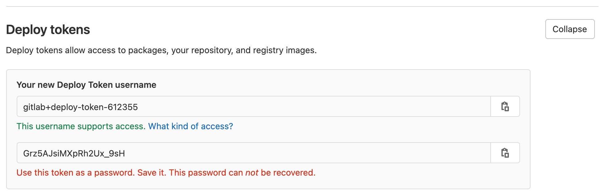Viewport: 601px width, 196px height.
Task: Select the text gitlab+deploy-token-612355
Action: (x=80, y=106)
